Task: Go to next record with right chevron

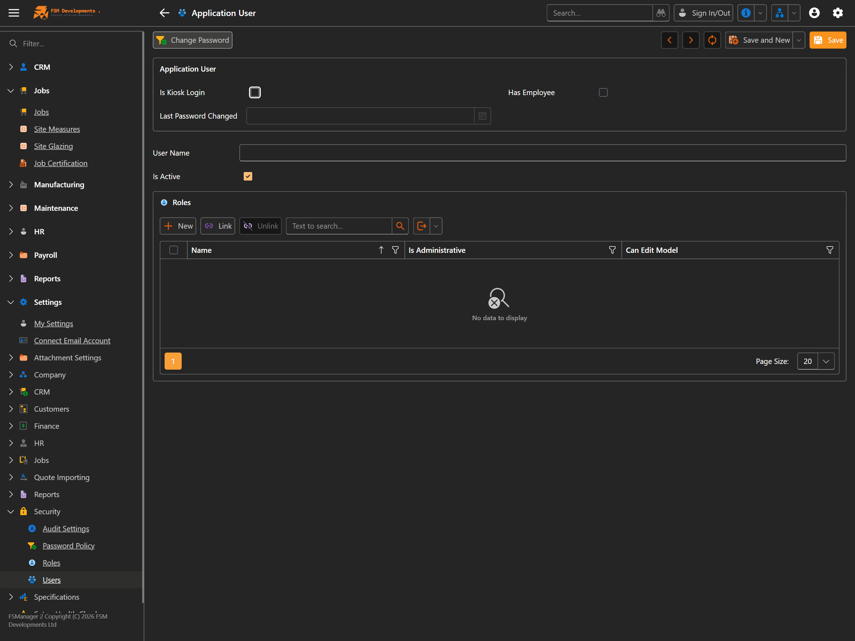Action: [691, 40]
